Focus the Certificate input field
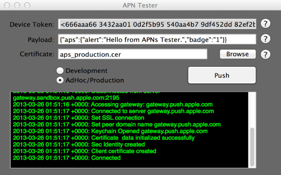The image size is (281, 175). coord(133,54)
